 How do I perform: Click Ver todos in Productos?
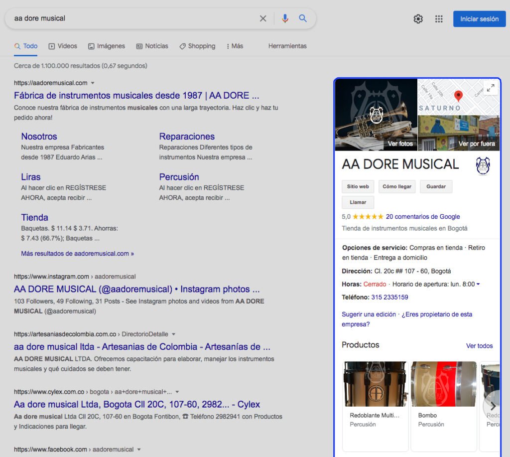[479, 346]
